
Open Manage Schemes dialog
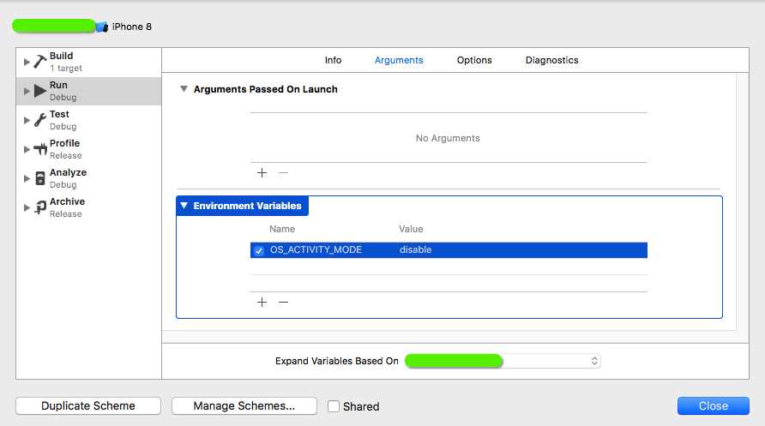[244, 405]
